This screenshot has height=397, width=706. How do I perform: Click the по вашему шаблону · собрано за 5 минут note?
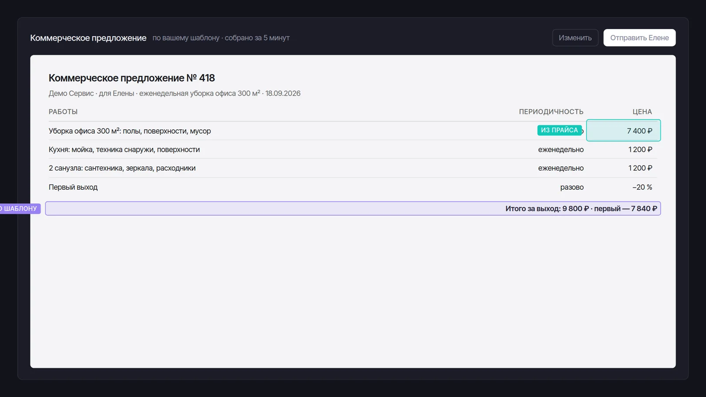221,38
